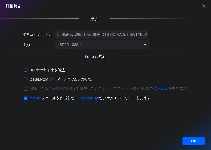
Task: Open the miniso link
Action: coord(35,98)
